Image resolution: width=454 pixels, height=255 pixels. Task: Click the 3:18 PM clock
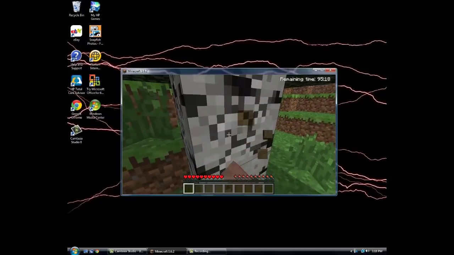pos(377,251)
